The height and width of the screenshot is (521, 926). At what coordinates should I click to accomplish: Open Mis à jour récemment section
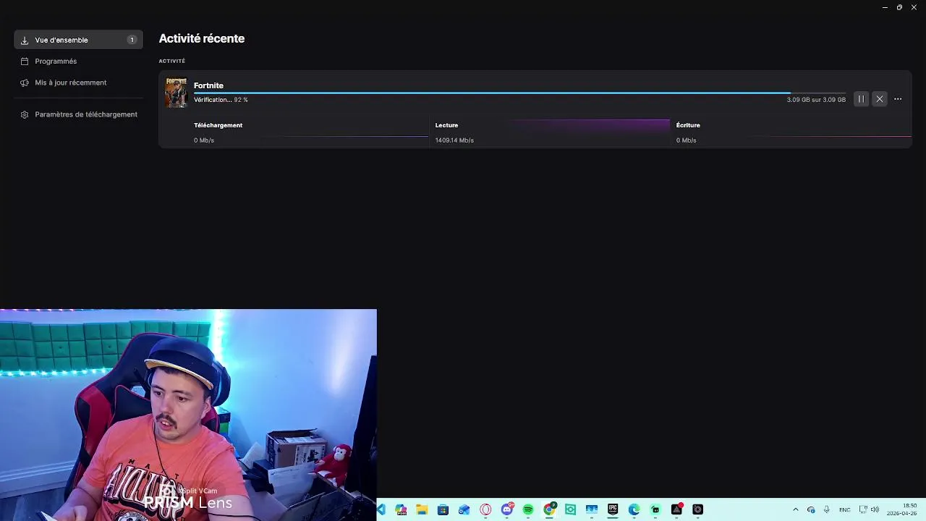[x=78, y=82]
